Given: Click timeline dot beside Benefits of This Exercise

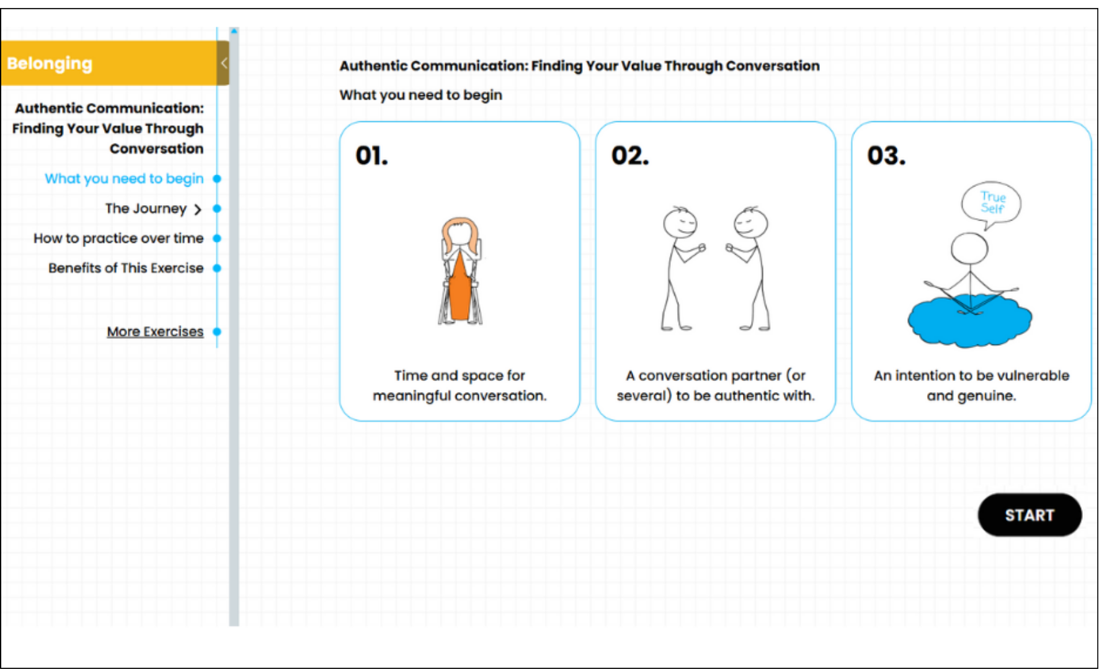Looking at the screenshot, I should [217, 268].
